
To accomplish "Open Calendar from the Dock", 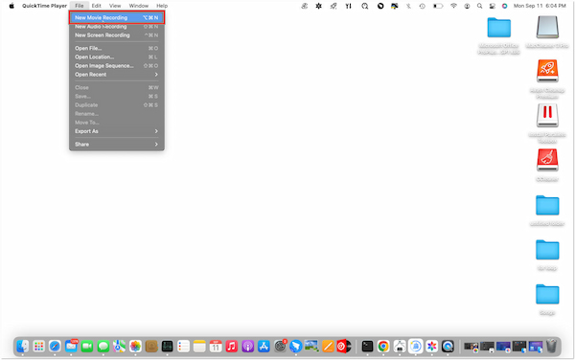I will pyautogui.click(x=216, y=346).
